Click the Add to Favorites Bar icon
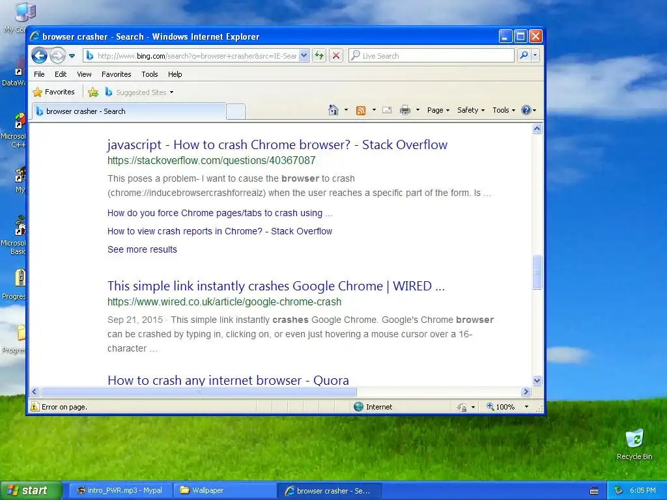Screen dimensions: 667x500 93,92
